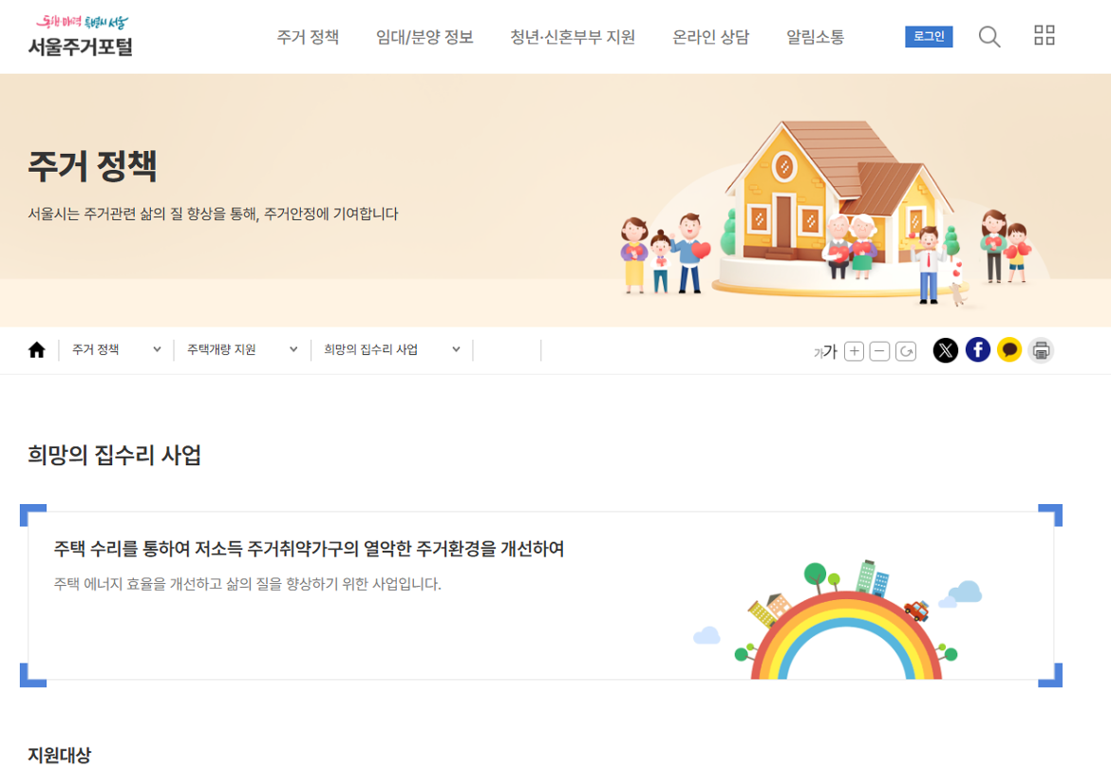This screenshot has height=770, width=1111.
Task: Share the page via the X icon
Action: pos(947,350)
